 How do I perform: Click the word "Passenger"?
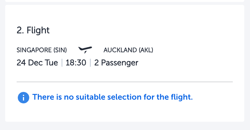pyautogui.click(x=120, y=63)
